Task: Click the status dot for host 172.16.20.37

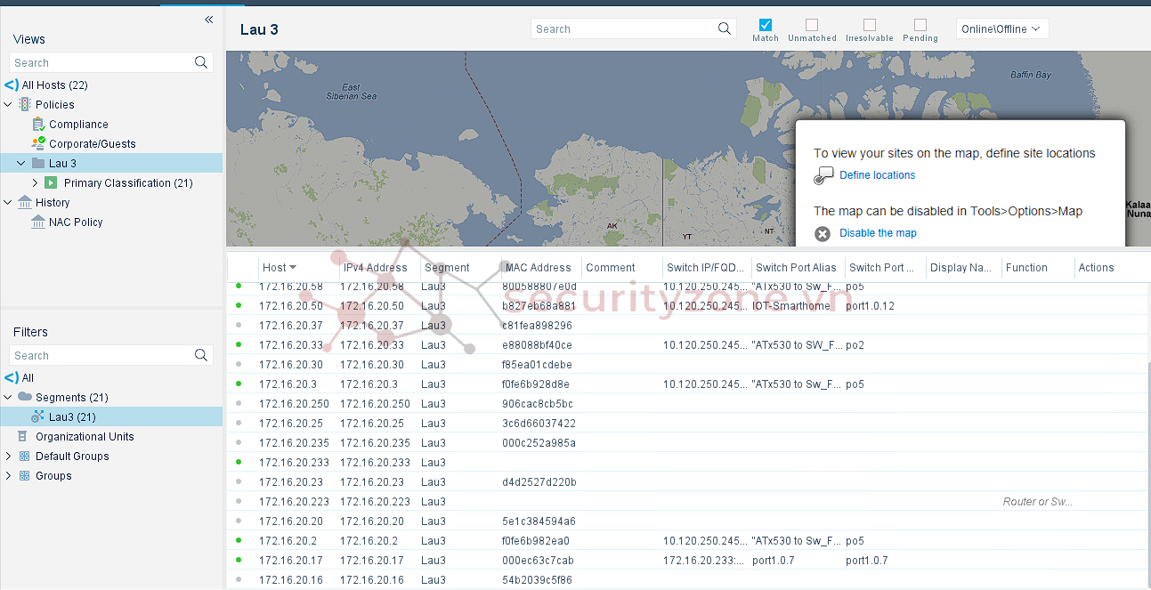Action: [239, 325]
